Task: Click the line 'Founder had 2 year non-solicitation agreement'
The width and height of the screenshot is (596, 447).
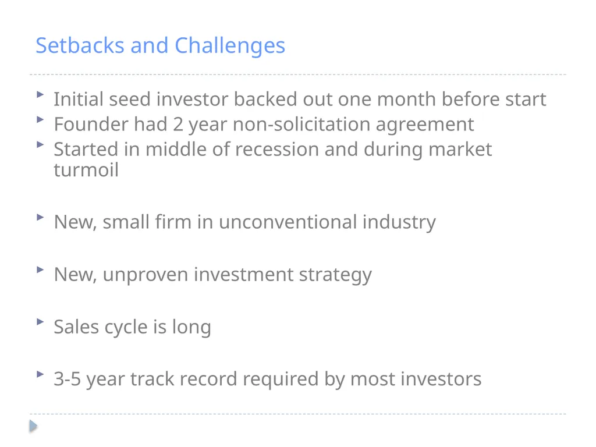Action: coord(264,125)
